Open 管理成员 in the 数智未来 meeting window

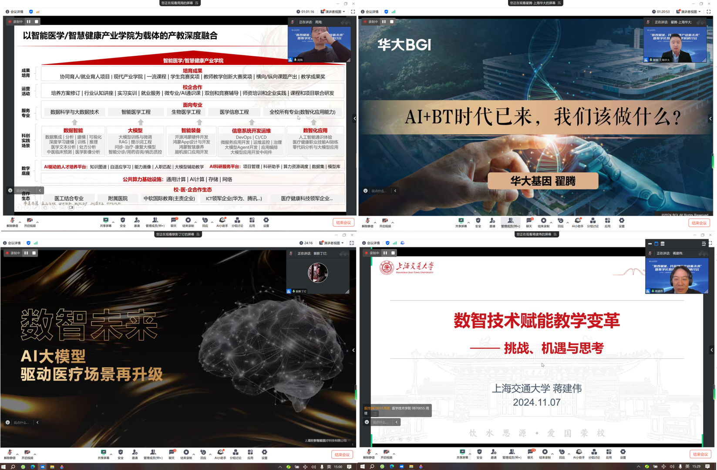point(153,454)
